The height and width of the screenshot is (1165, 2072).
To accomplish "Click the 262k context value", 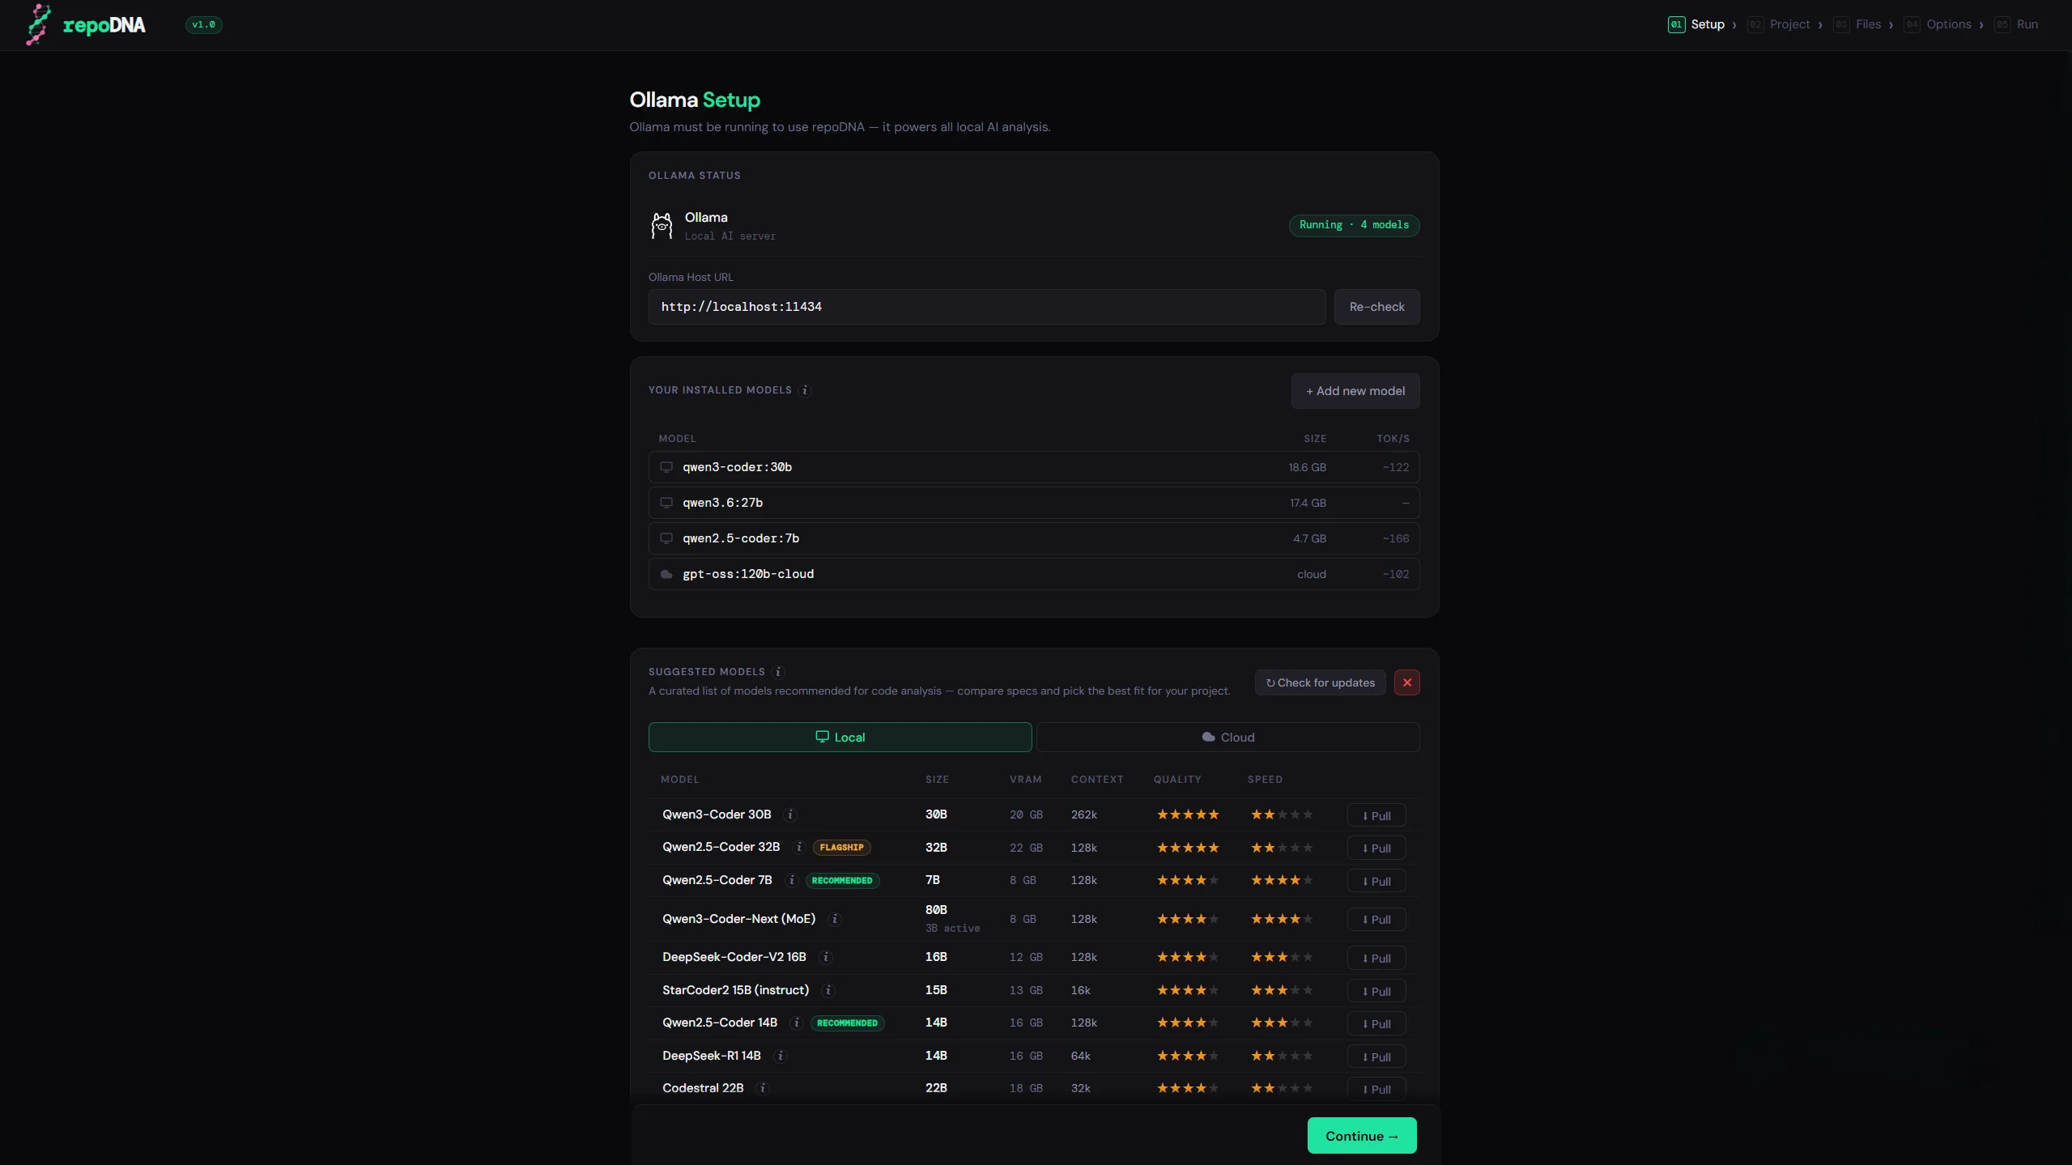I will click(1083, 814).
